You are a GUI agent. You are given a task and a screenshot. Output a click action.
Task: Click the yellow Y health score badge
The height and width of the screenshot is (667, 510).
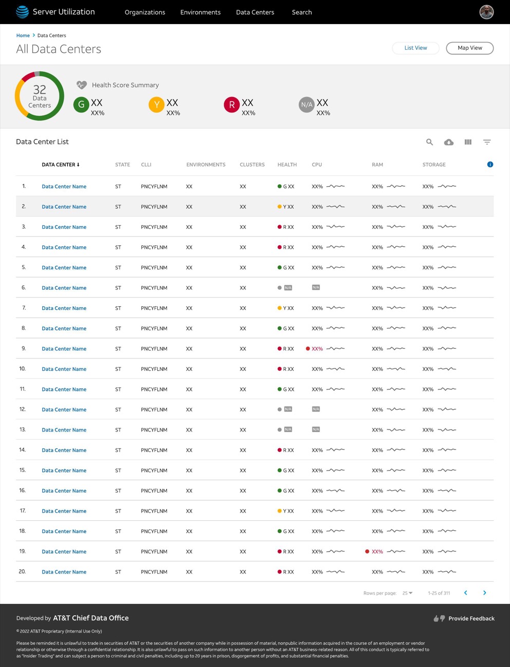157,105
